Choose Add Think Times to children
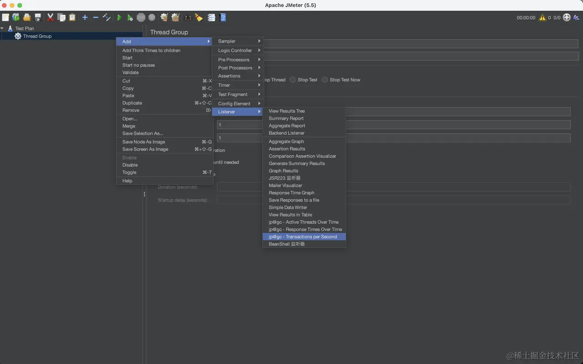 click(165, 51)
